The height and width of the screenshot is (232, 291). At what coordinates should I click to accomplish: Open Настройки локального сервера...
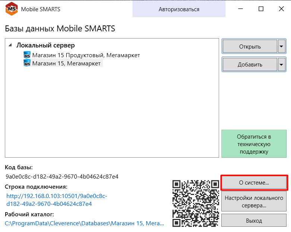[254, 201]
